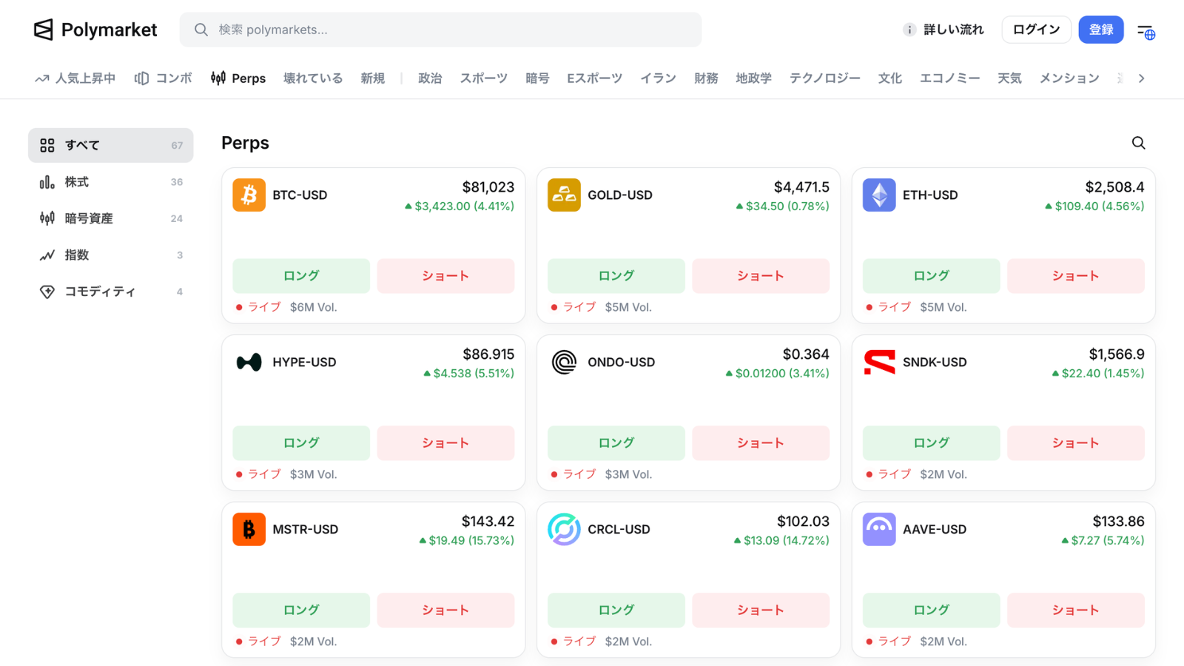Screen dimensions: 1184x666
Task: Select the 暗号資産 sidebar filter
Action: pos(111,218)
